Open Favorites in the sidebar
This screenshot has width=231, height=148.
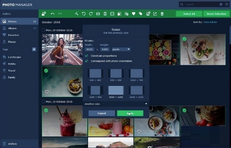[19, 35]
